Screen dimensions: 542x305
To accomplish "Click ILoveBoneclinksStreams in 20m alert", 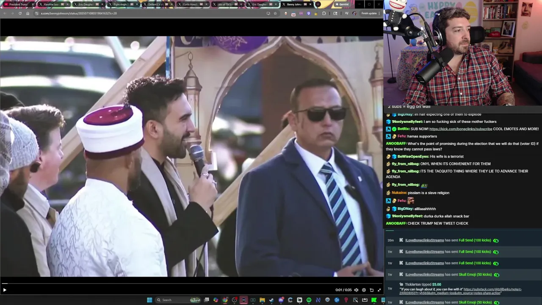I will pyautogui.click(x=424, y=240).
